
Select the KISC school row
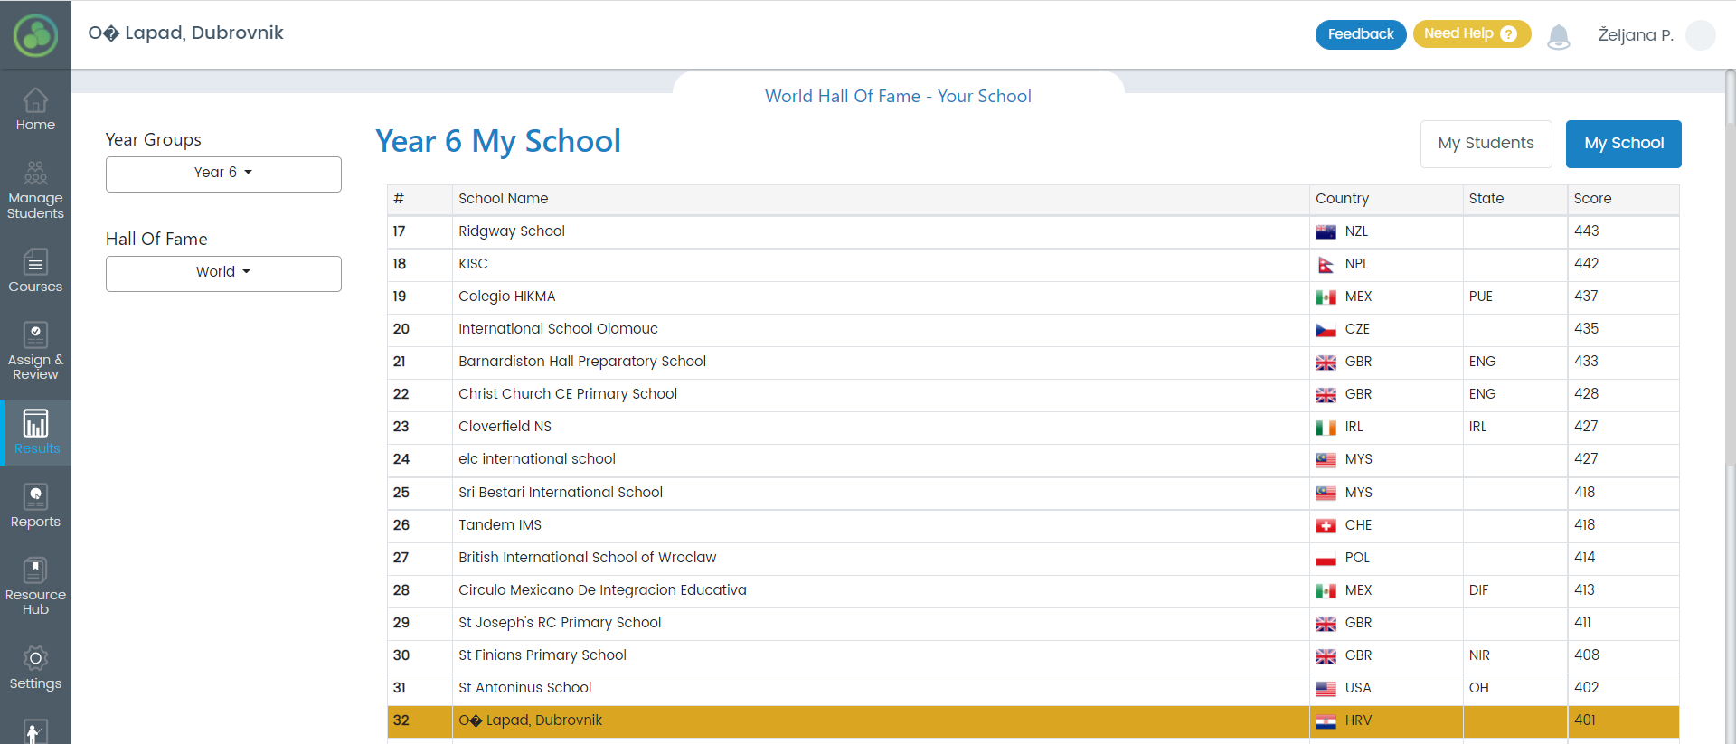1033,264
